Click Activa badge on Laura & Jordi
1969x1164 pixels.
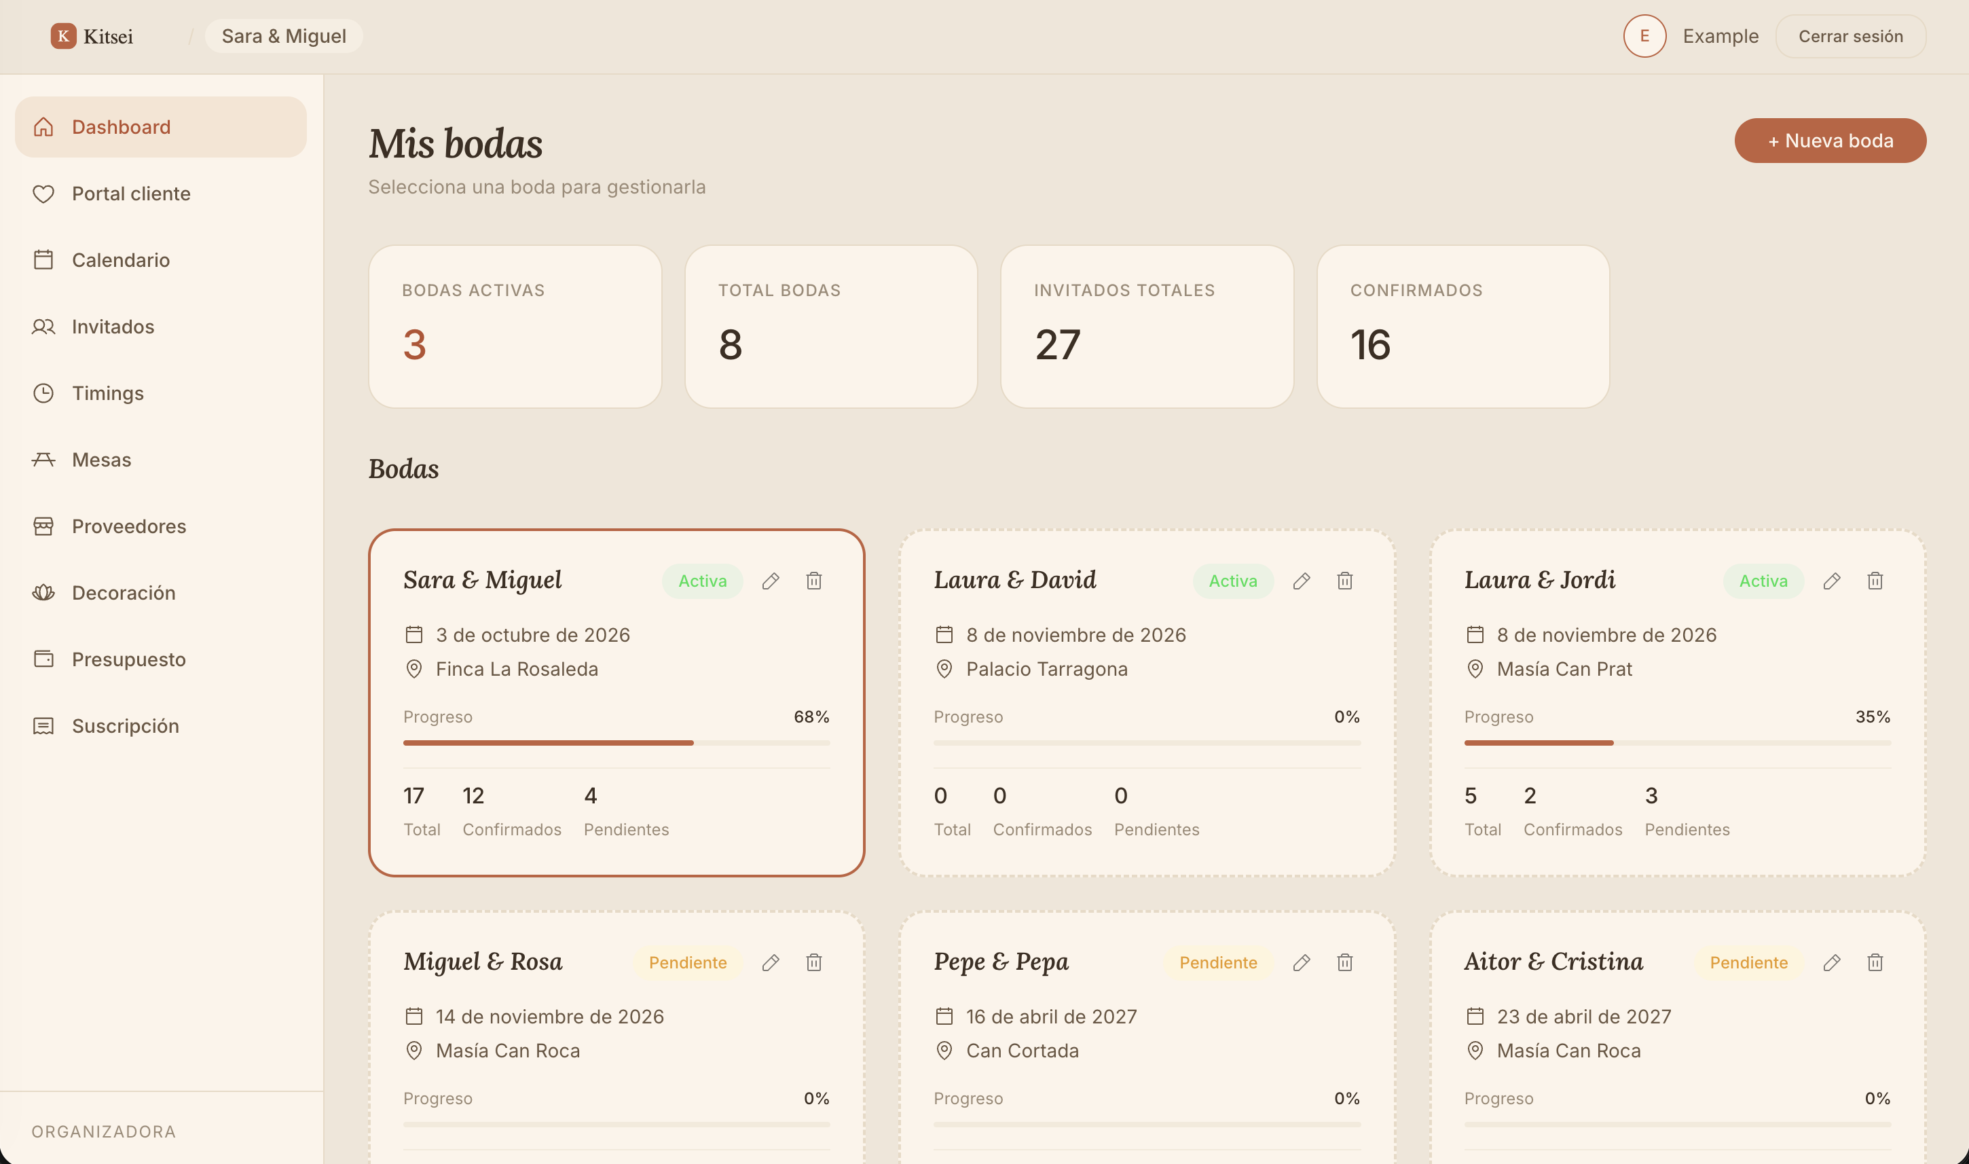(x=1763, y=581)
